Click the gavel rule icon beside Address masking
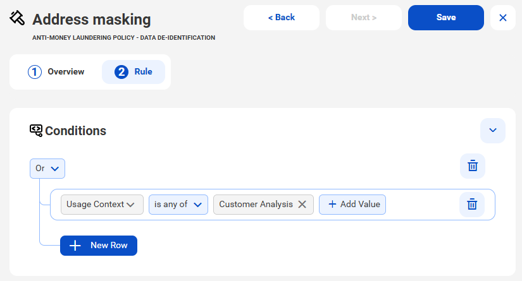The height and width of the screenshot is (281, 522). click(17, 18)
